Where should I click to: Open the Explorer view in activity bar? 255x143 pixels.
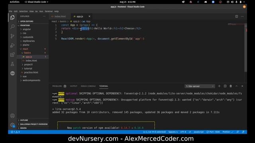coord(12,17)
